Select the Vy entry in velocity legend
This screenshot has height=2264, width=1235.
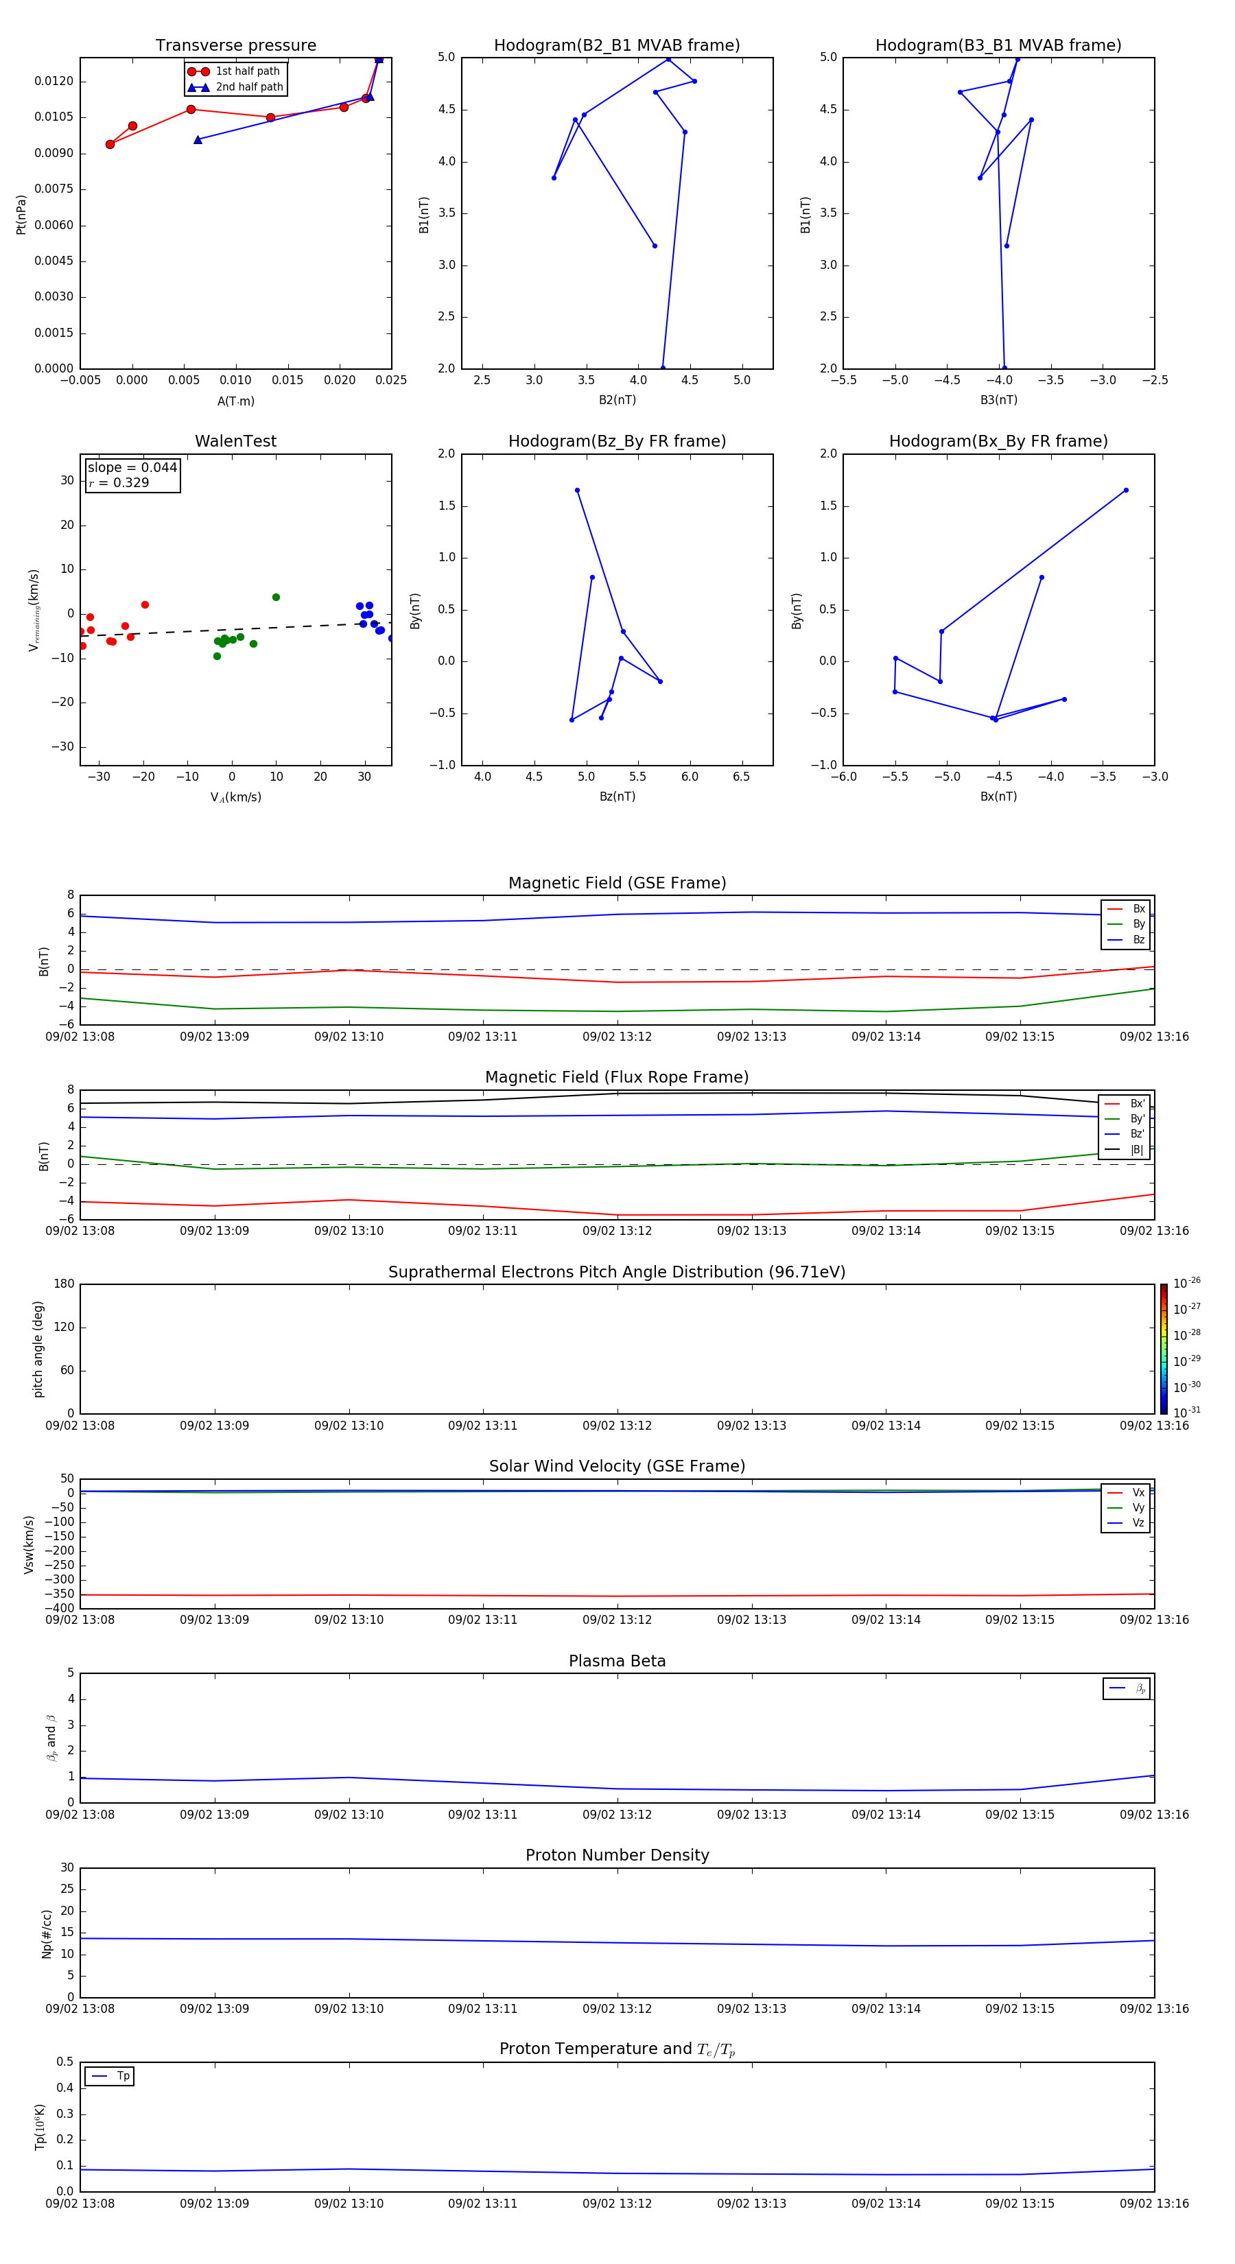(x=1126, y=1507)
